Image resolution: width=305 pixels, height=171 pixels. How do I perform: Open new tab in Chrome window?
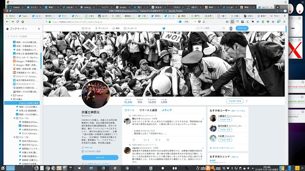[x=277, y=7]
